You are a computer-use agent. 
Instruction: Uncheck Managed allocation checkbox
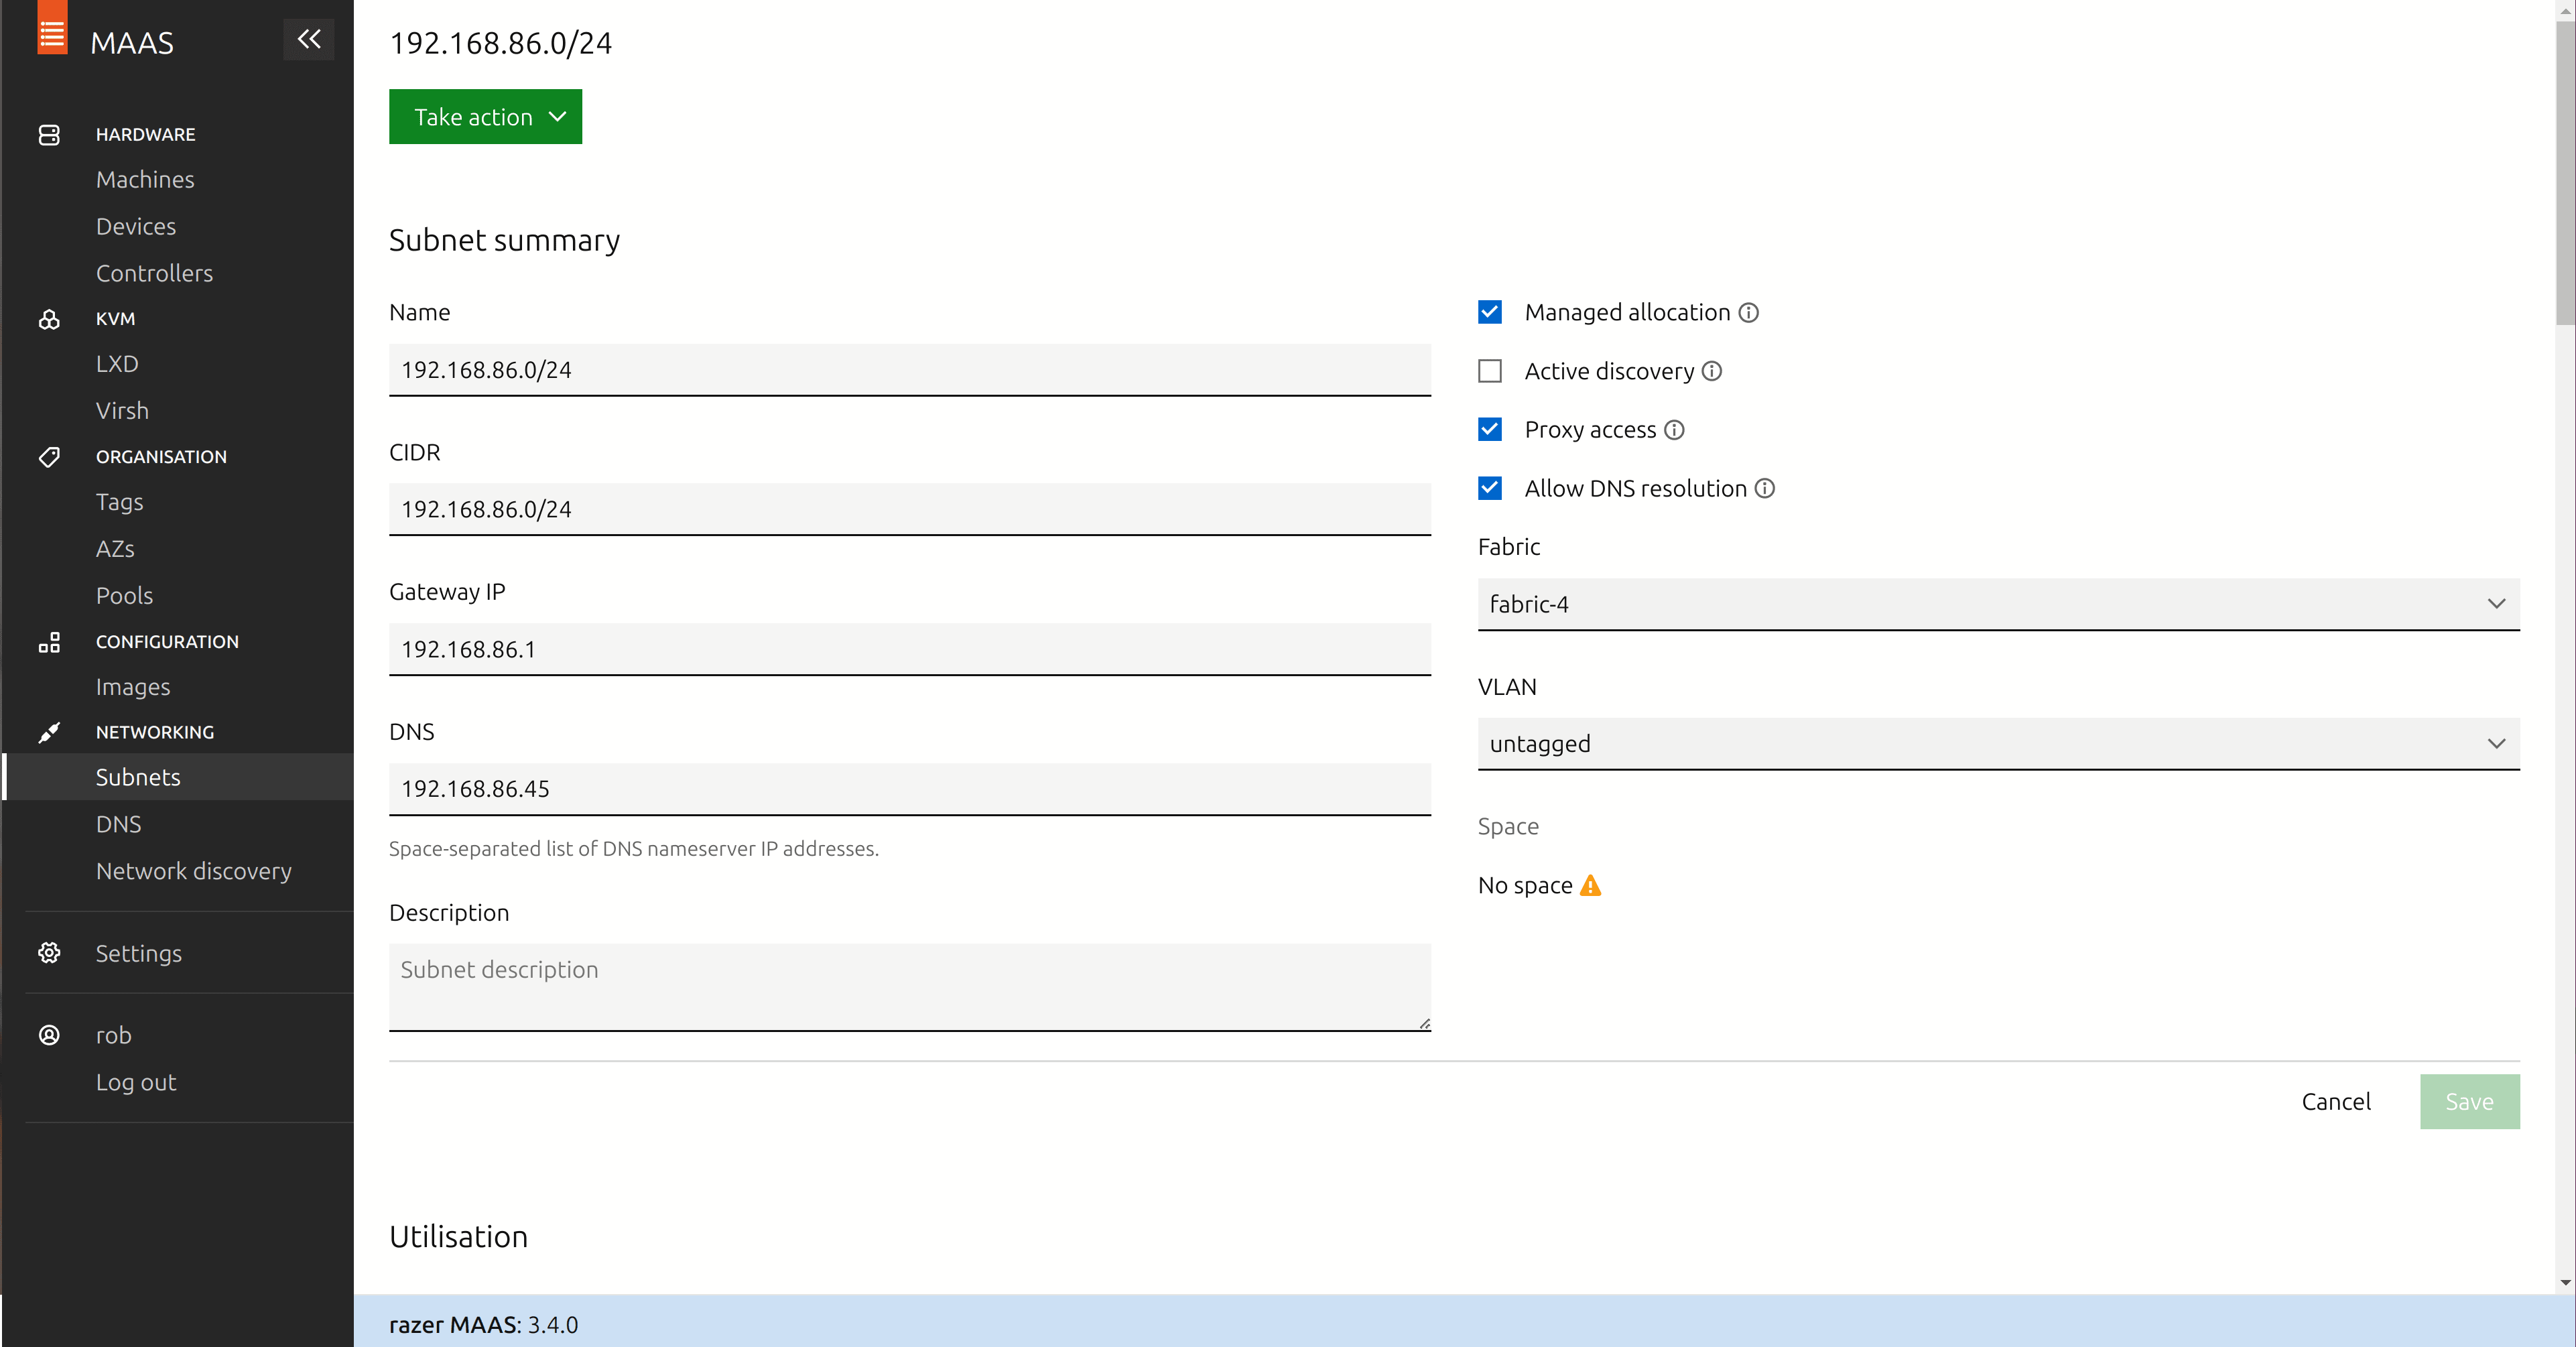[x=1490, y=312]
